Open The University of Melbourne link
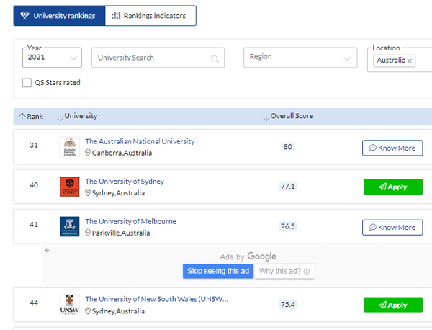 [130, 221]
